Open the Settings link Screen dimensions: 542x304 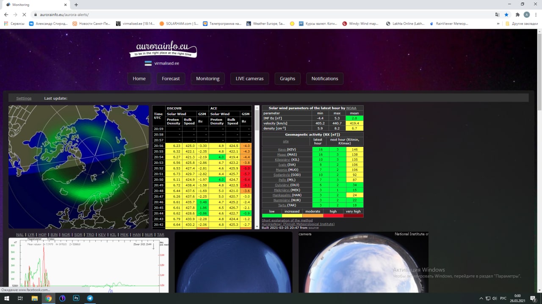point(24,98)
